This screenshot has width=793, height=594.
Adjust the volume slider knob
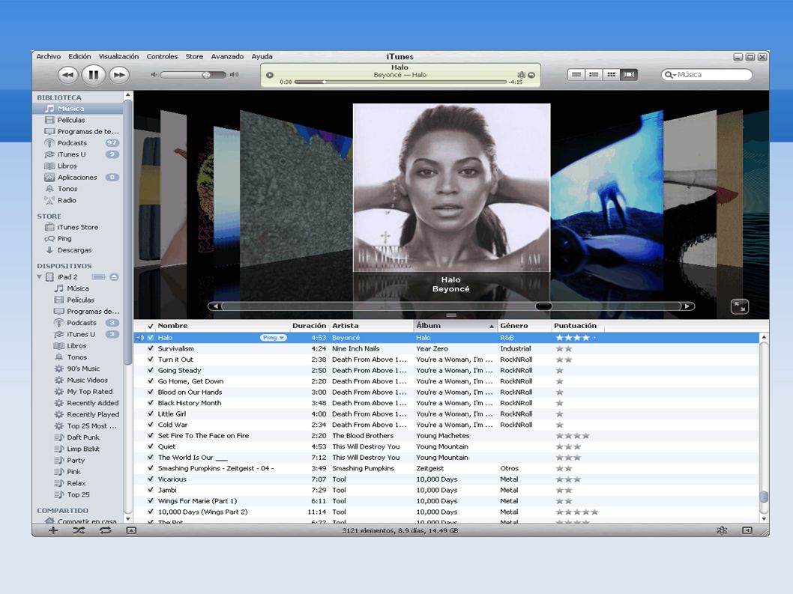coord(206,75)
